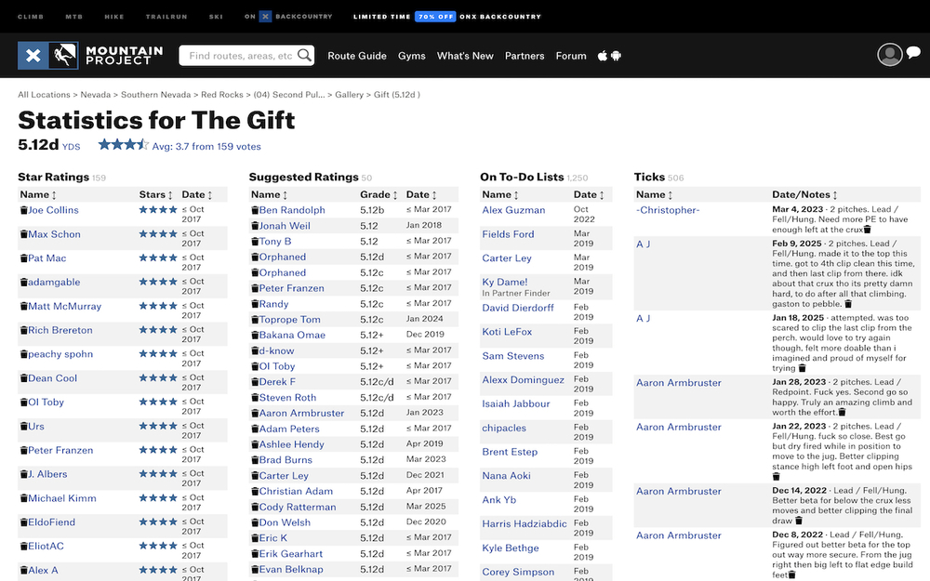Sort To-Do Lists by Name column
The width and height of the screenshot is (930, 581).
click(x=500, y=195)
